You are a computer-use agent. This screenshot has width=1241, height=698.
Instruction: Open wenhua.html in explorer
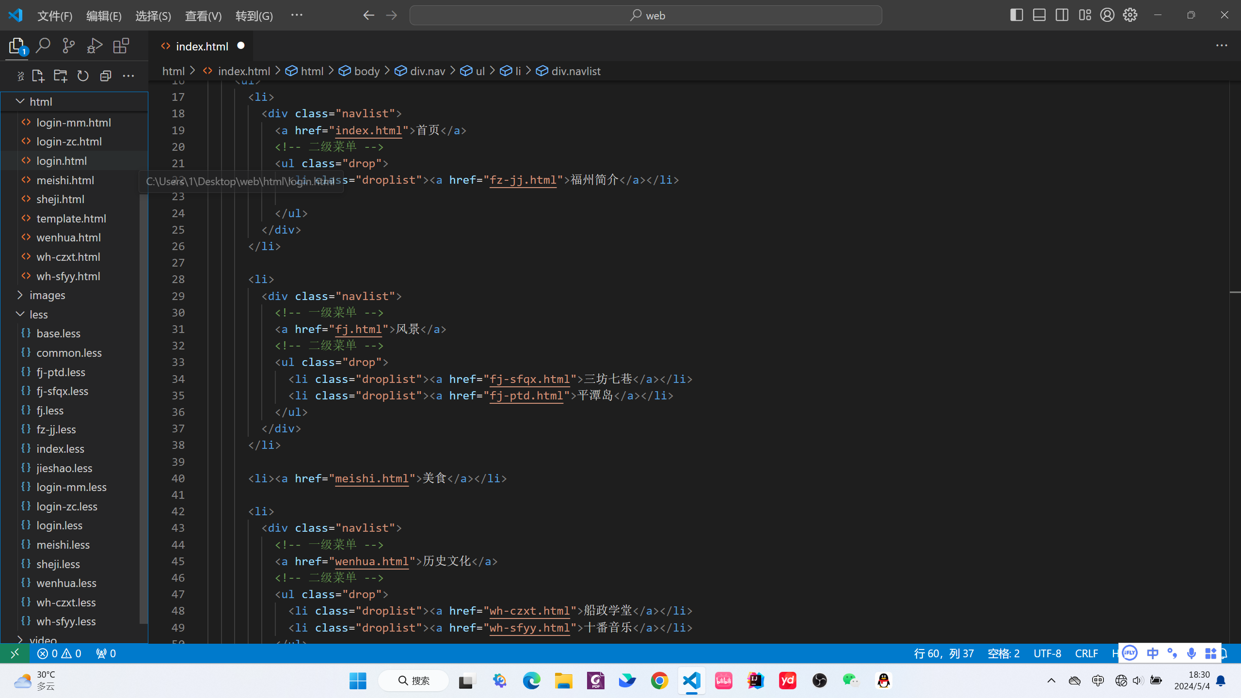(74, 238)
